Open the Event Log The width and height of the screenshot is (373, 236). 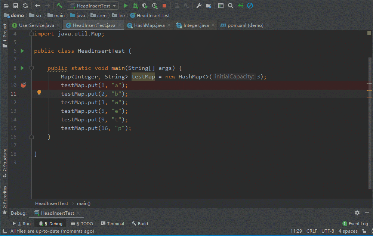point(355,223)
